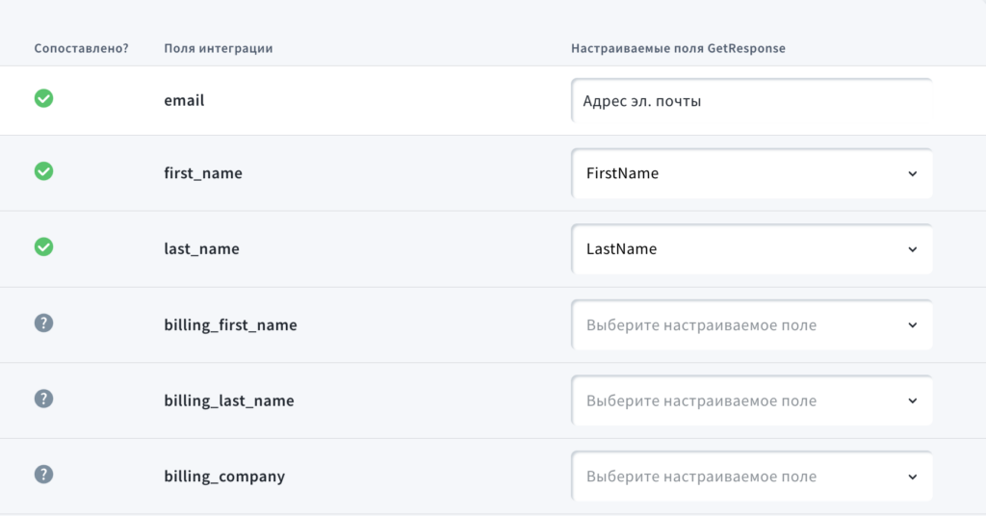Viewport: 986px width, 516px height.
Task: Expand chevron arrow in FirstName dropdown
Action: coord(913,174)
